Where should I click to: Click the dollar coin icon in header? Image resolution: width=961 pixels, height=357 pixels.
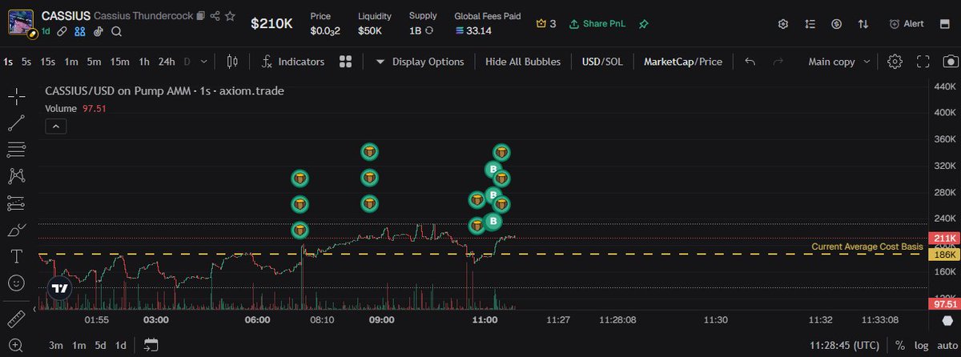pos(836,24)
